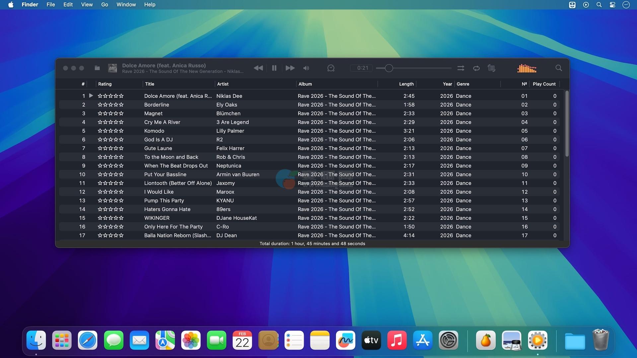Sort tracks by the Artist column
The image size is (637, 358).
pos(223,84)
